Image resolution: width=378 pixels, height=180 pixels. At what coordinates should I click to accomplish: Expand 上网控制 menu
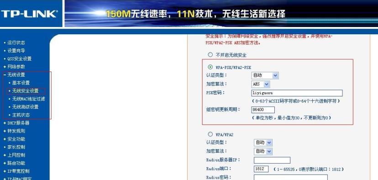16,155
